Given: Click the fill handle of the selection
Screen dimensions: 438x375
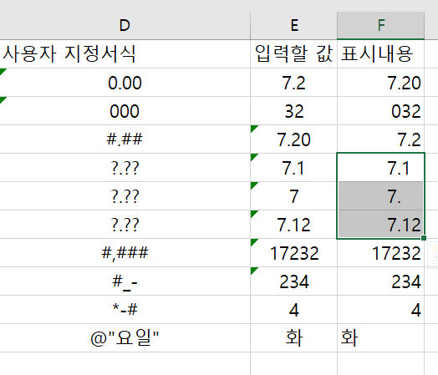Looking at the screenshot, I should click(424, 238).
